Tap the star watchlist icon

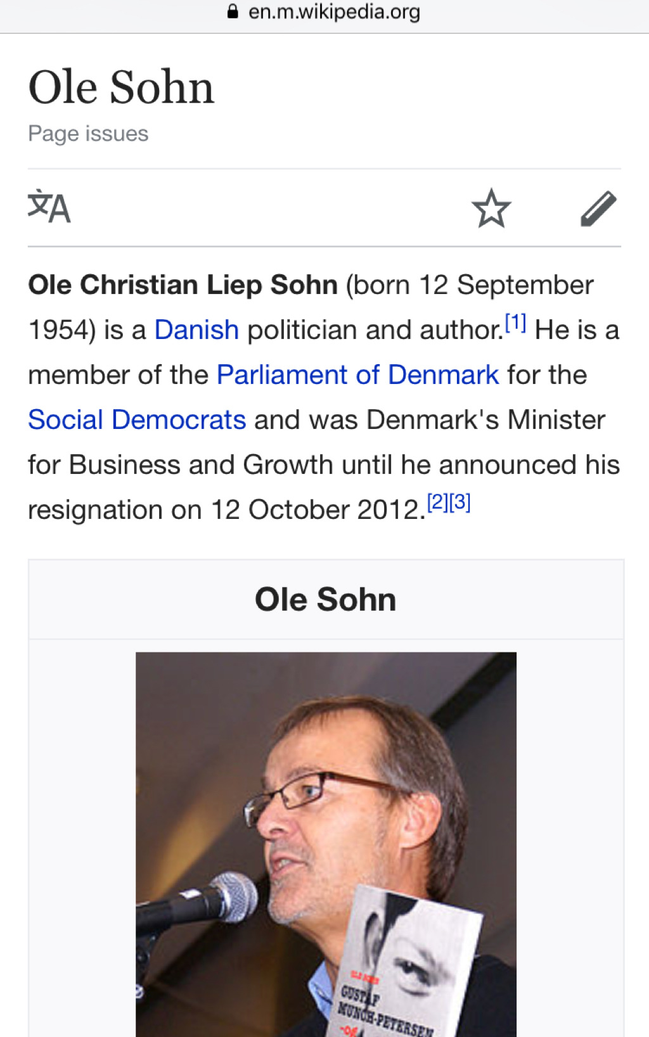[491, 208]
